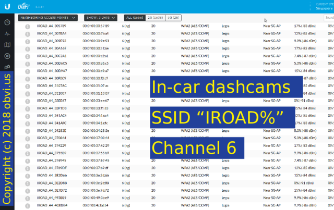334x210 pixels.
Task: Click the status icon for IROAD_A4_309E93
Action: tap(28, 42)
